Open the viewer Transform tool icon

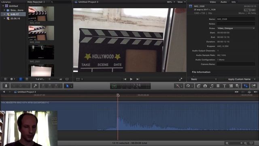click(x=78, y=79)
